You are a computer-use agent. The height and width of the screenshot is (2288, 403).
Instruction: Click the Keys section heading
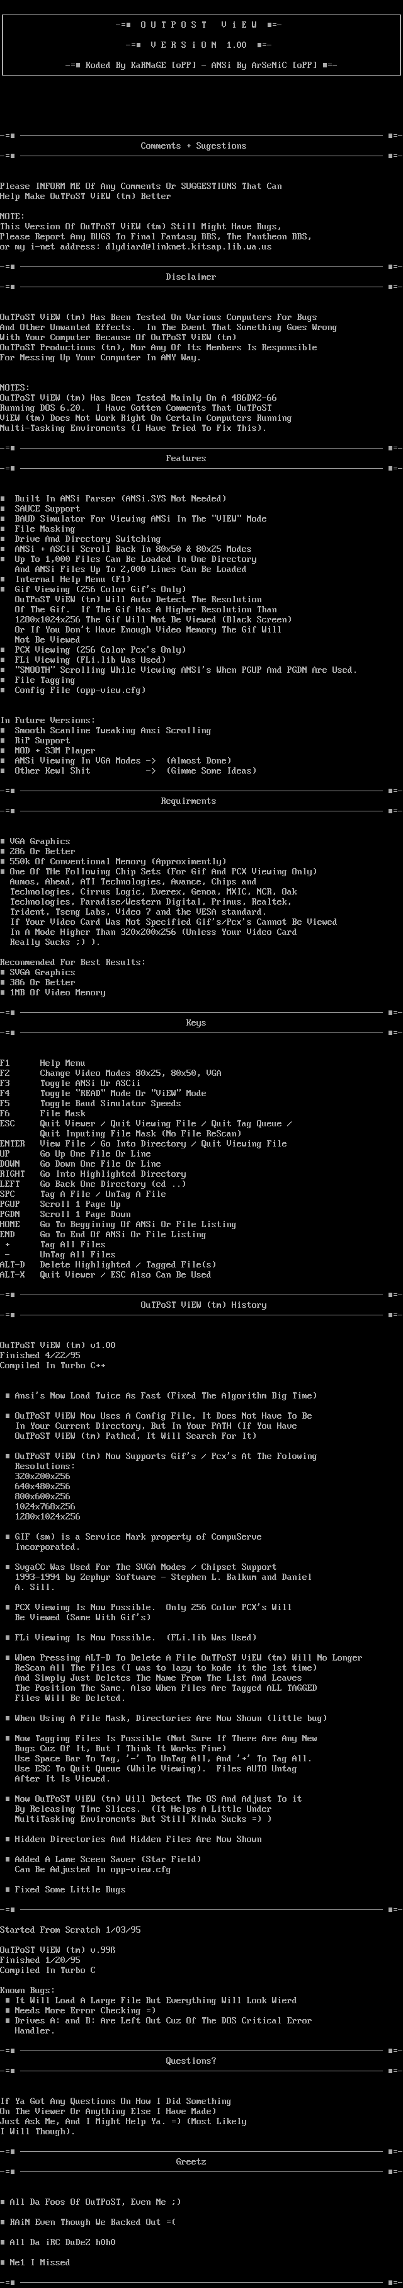(196, 1023)
